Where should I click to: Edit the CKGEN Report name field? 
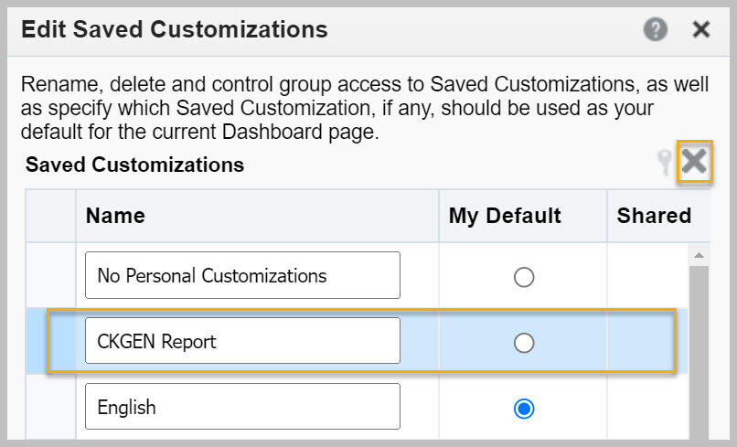242,340
